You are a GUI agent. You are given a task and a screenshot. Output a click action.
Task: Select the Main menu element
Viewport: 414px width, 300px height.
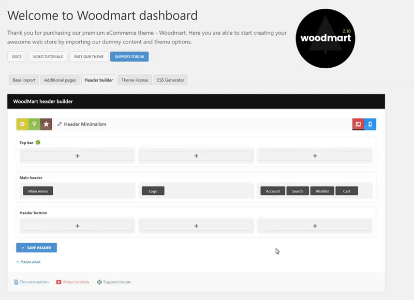(x=38, y=191)
